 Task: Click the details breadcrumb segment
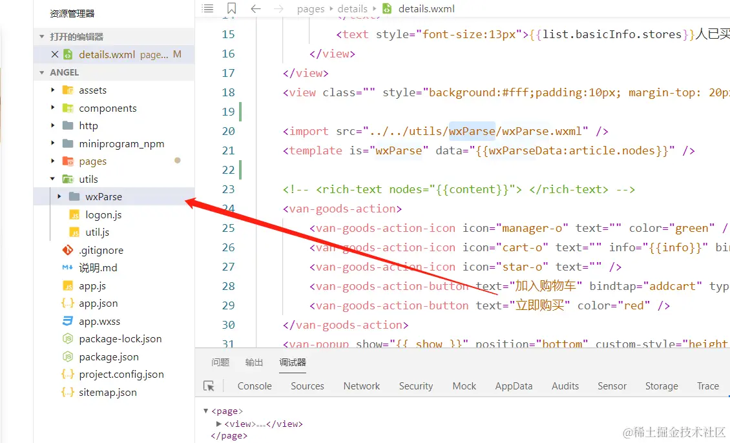click(x=353, y=9)
